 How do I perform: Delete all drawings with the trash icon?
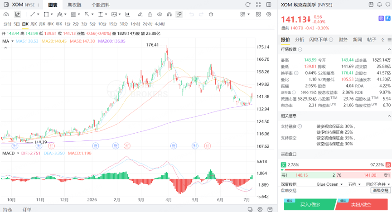[211, 14]
